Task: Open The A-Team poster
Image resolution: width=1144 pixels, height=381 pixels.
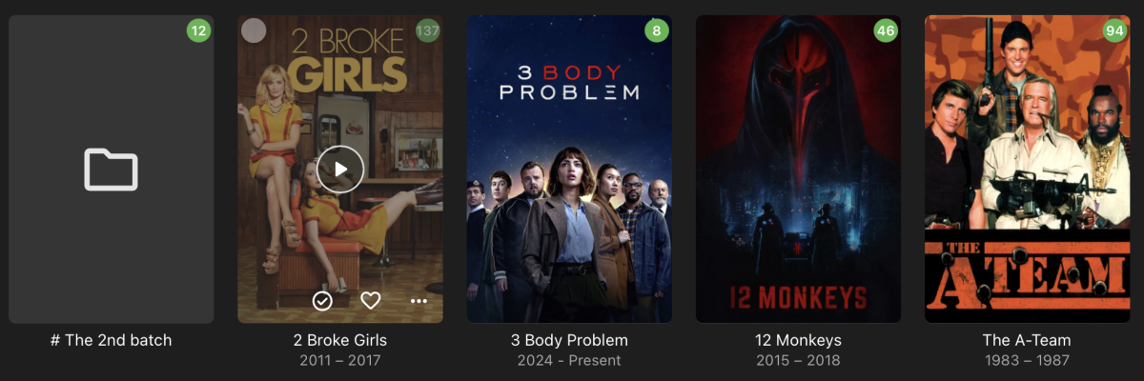Action: [1027, 170]
